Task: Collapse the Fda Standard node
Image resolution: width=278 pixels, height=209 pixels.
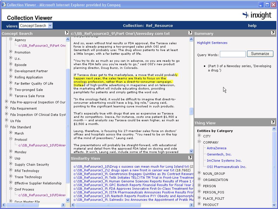Action: [x=7, y=126]
